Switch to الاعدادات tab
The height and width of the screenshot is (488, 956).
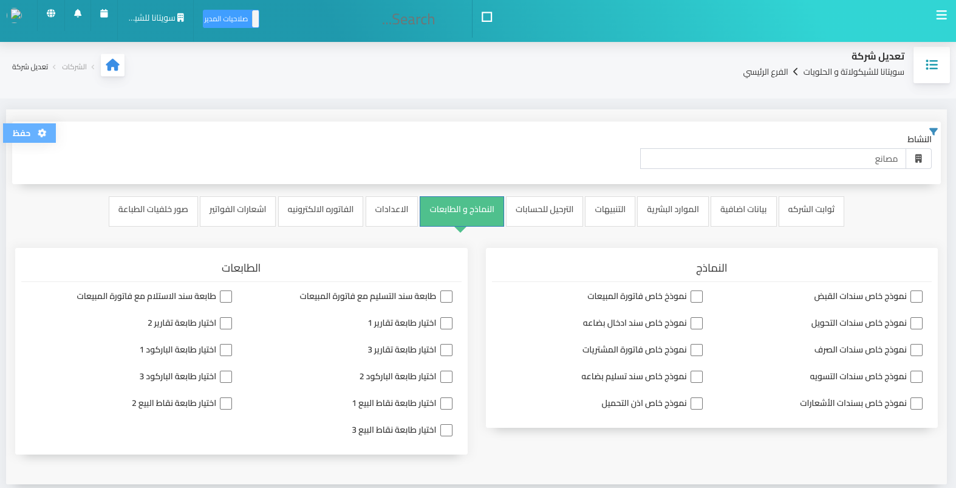pos(391,211)
